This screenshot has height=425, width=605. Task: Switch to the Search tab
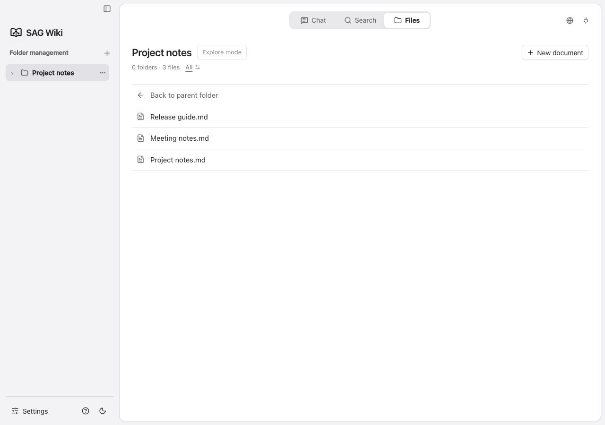[x=360, y=20]
